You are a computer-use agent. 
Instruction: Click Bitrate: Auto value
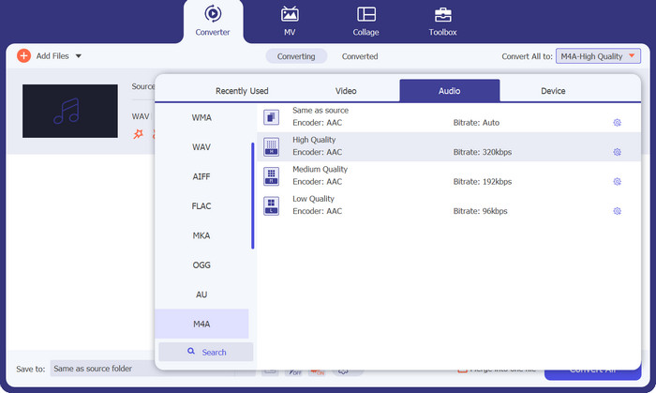476,123
